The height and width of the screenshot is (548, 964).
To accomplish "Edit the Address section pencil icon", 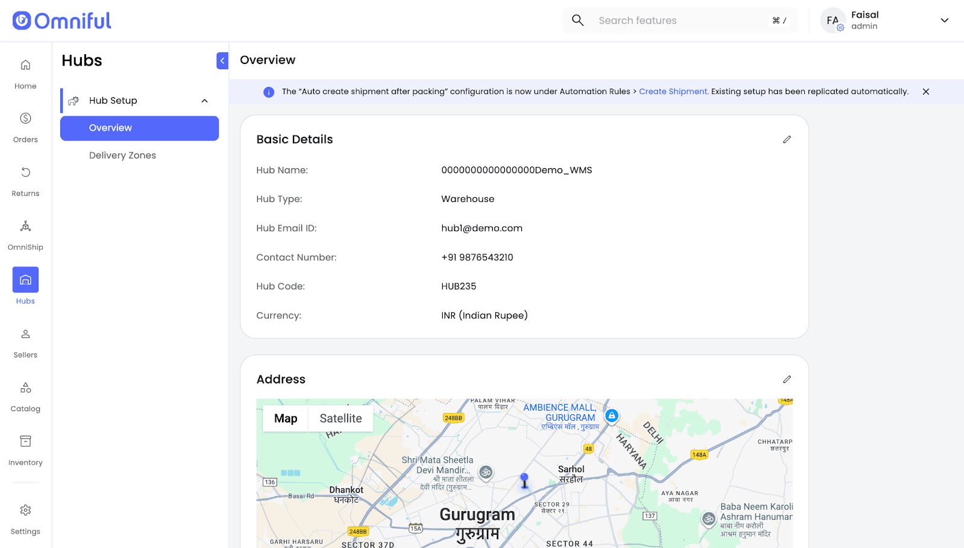I will point(786,379).
